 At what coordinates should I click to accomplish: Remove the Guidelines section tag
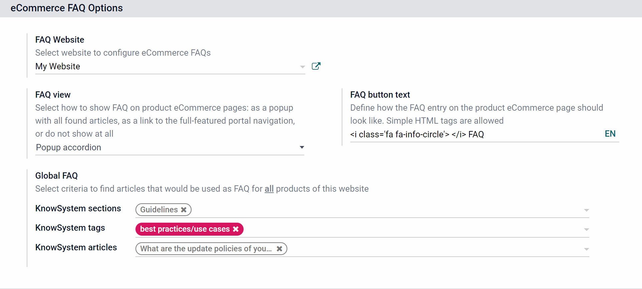(x=184, y=210)
